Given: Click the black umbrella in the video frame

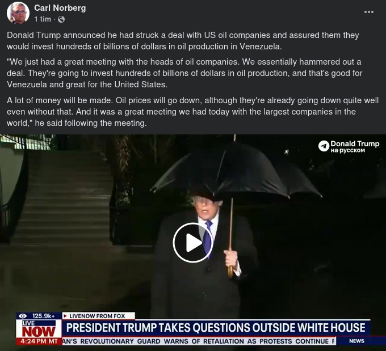Looking at the screenshot, I should [235, 171].
